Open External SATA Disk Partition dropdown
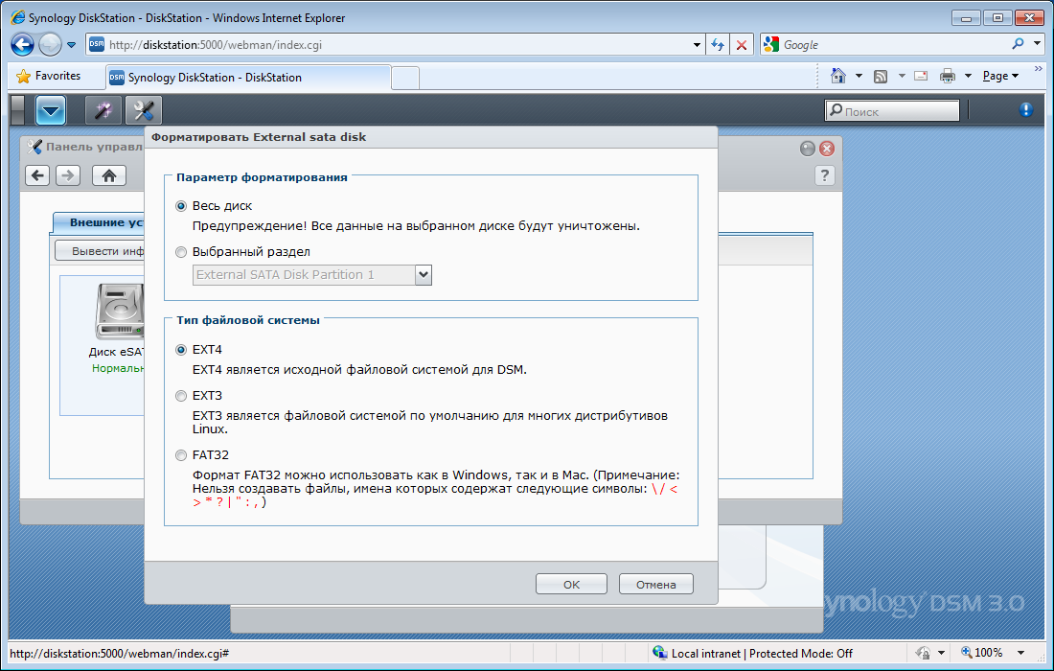This screenshot has width=1054, height=671. point(423,274)
